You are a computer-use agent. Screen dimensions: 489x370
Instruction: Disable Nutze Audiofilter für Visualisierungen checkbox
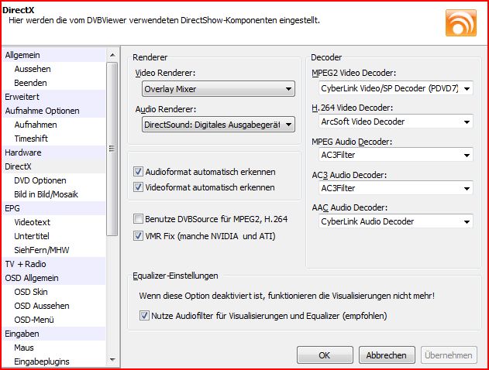click(144, 316)
